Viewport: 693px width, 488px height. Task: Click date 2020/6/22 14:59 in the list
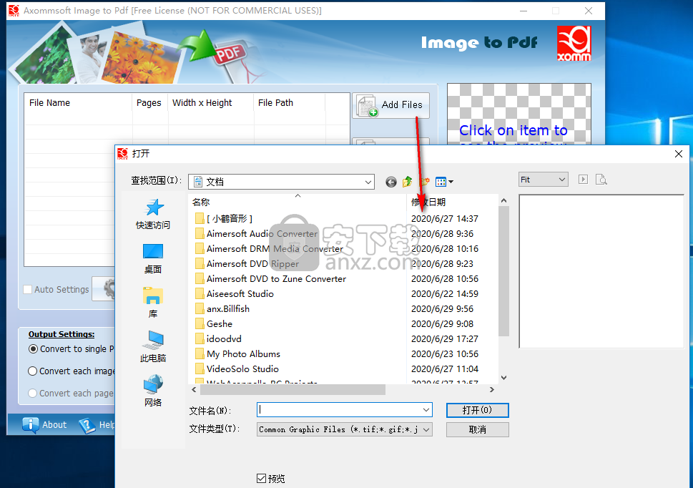pos(445,293)
